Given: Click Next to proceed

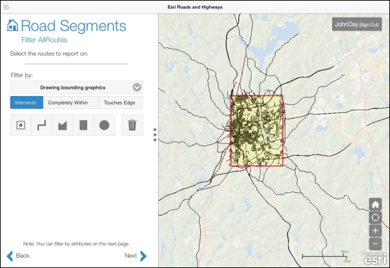Looking at the screenshot, I should (x=135, y=256).
